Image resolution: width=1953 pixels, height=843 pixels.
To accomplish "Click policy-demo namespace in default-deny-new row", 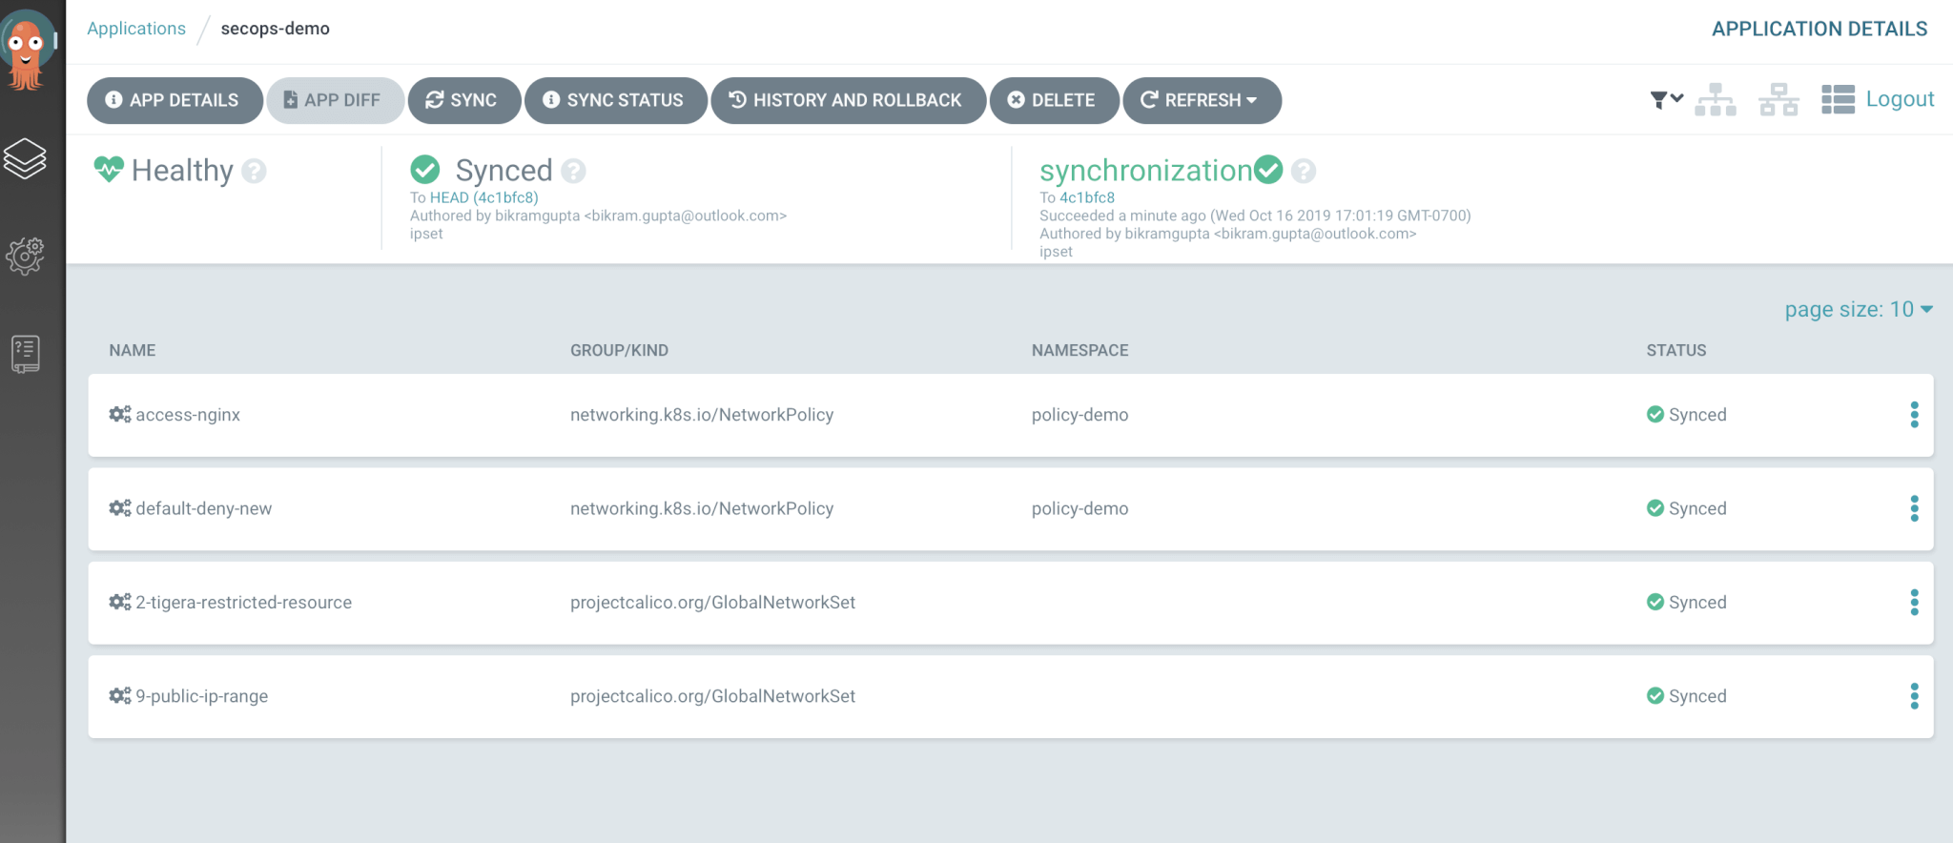I will pyautogui.click(x=1079, y=508).
